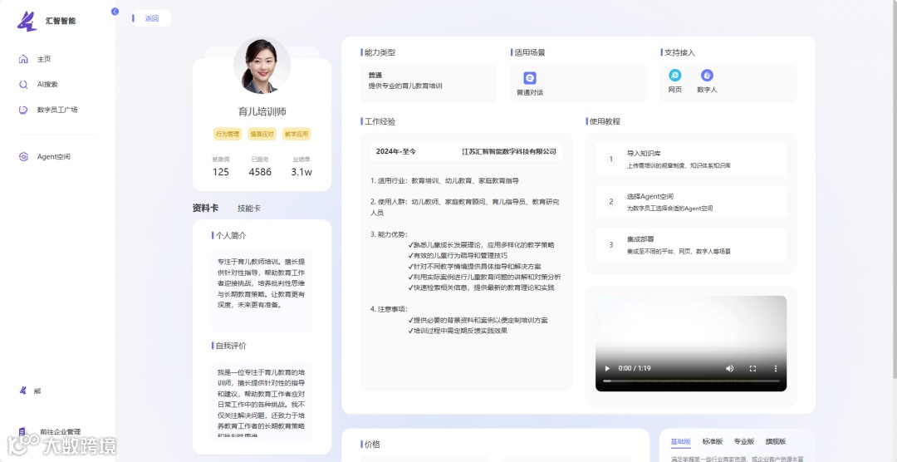Switch to the 技能卡 tab

tap(249, 208)
